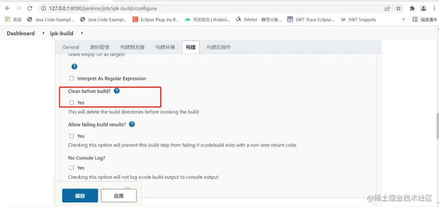
Task: Reload the Jenkins configure page
Action: (30, 9)
